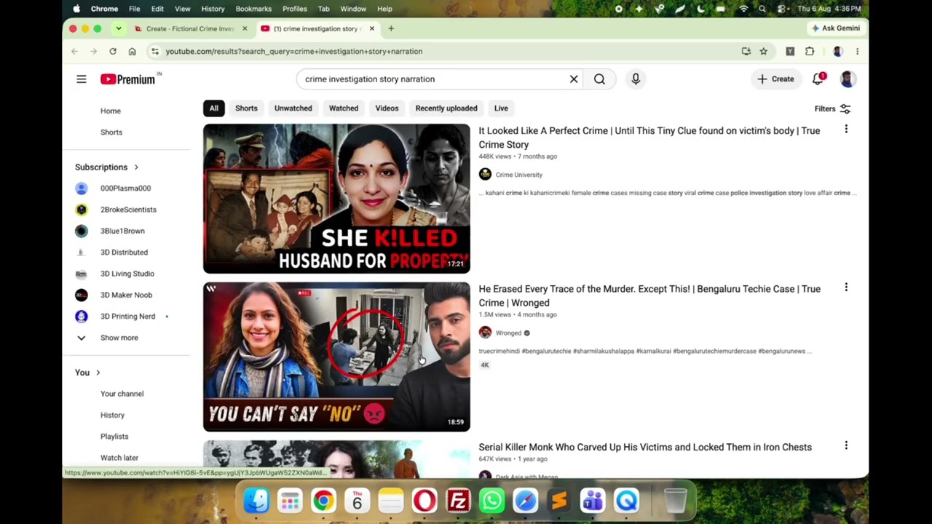Open WhatsApp from the dock
The width and height of the screenshot is (932, 524).
492,501
